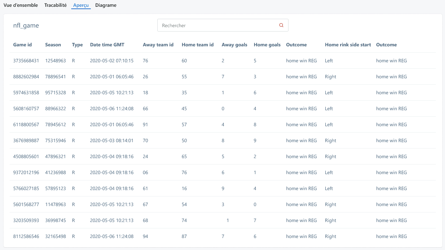Click date cell 2020-05-06 11:24:08 for game 5608160757

coord(112,109)
